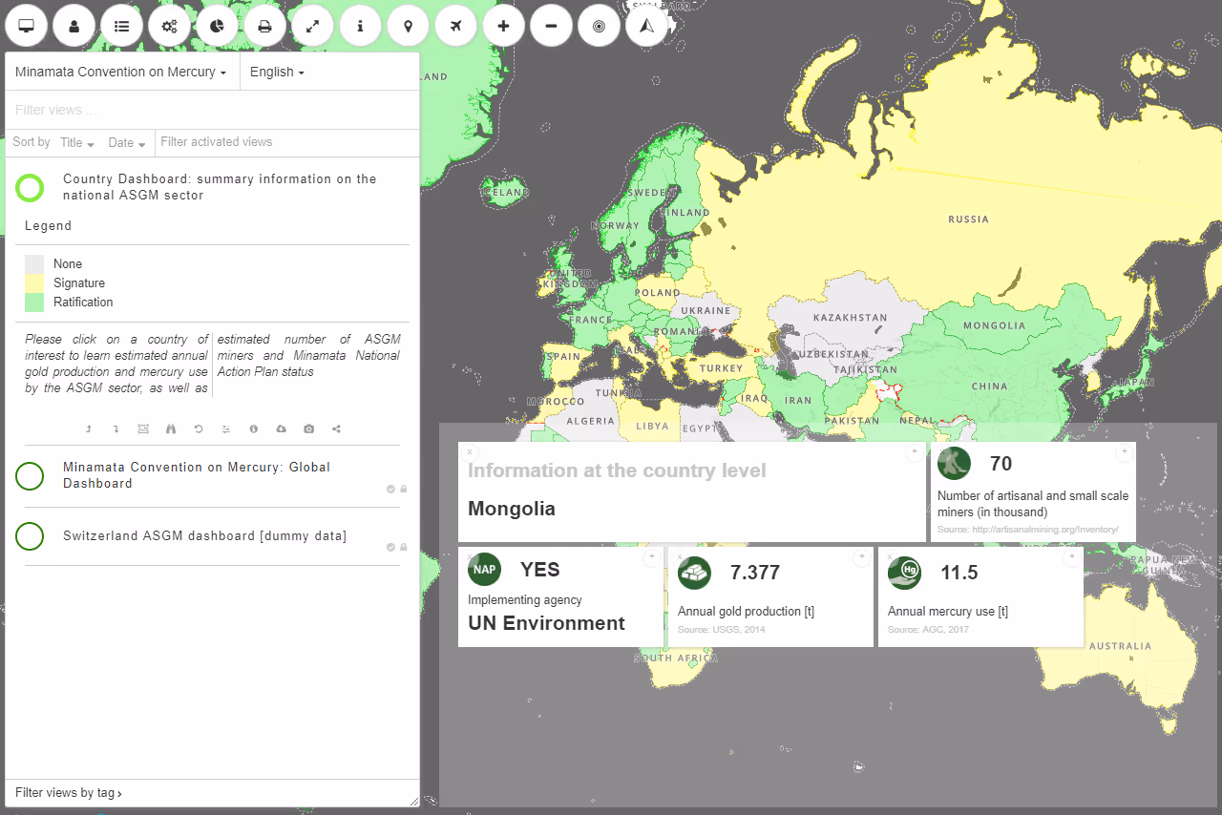Click Mongolia on the map
The width and height of the screenshot is (1222, 815).
994,325
